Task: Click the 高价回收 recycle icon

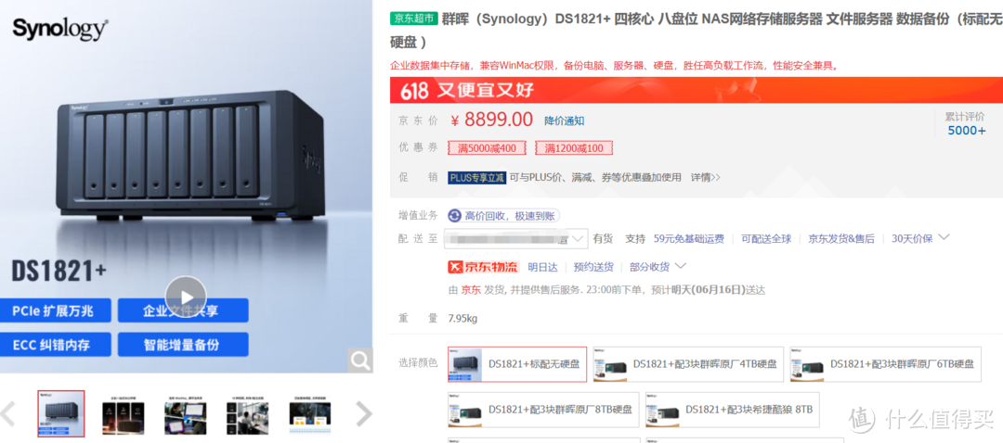Action: pos(454,215)
